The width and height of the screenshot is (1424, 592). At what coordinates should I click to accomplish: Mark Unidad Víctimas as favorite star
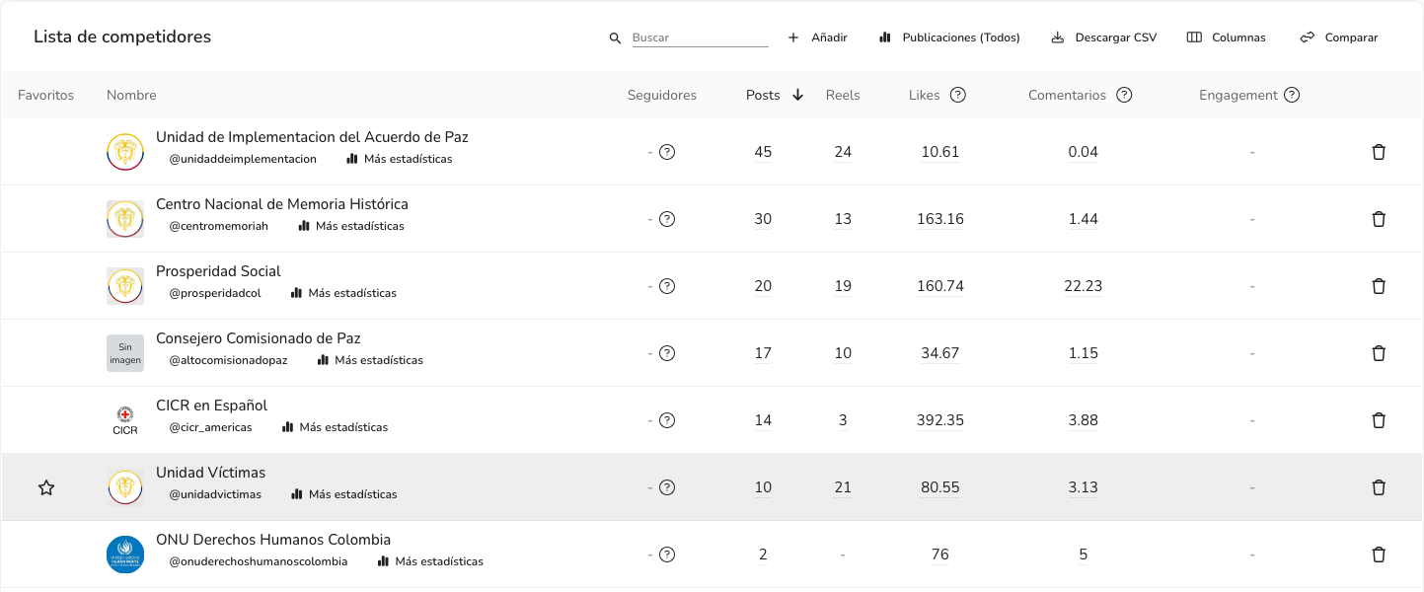click(46, 487)
